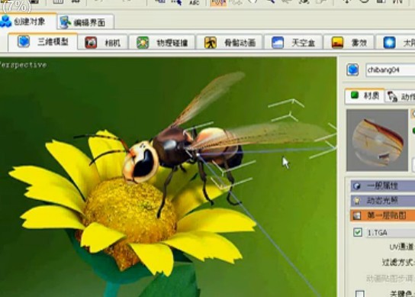Click the 雾效 fog effect icon
Screen dimensions: 415x297
337,43
